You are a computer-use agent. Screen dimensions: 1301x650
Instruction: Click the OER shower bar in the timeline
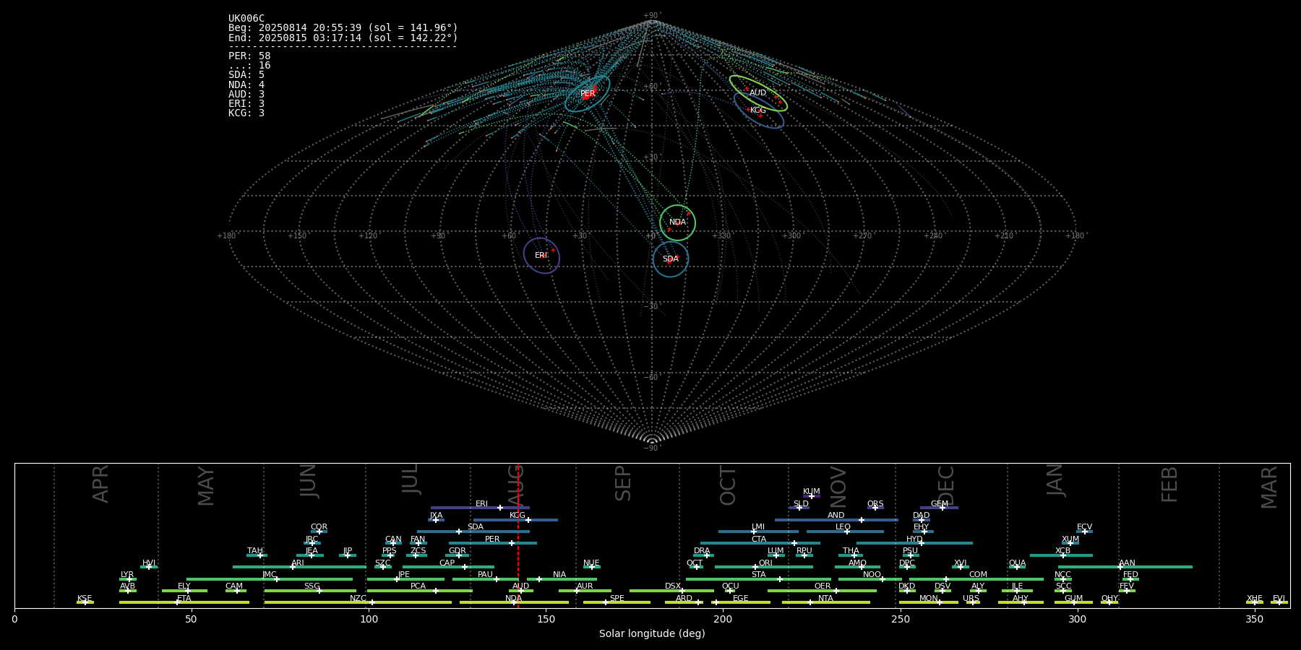822,591
